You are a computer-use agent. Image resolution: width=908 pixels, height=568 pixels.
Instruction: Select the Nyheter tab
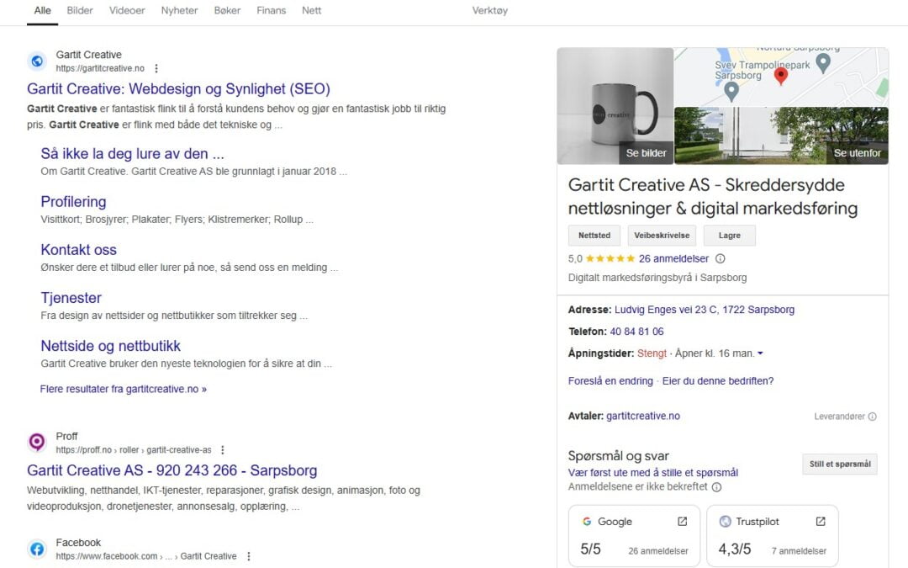[x=178, y=11]
